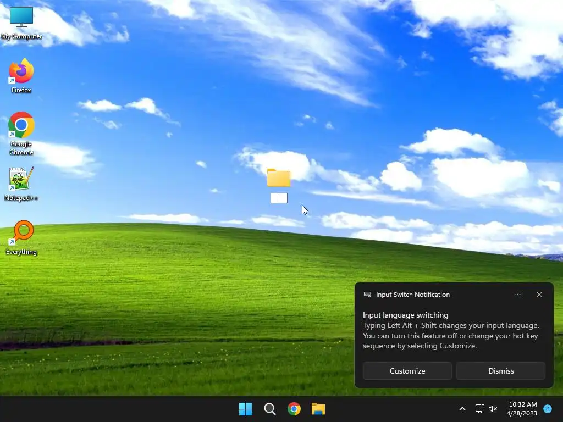This screenshot has height=422, width=563.
Task: Open File Explorer from the taskbar
Action: click(x=318, y=409)
